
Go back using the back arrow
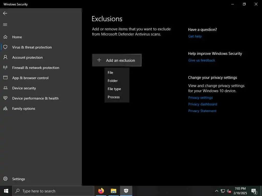(x=5, y=13)
